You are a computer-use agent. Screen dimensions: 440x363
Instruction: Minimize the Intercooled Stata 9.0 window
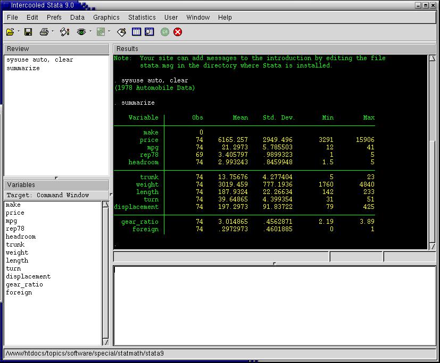418,5
